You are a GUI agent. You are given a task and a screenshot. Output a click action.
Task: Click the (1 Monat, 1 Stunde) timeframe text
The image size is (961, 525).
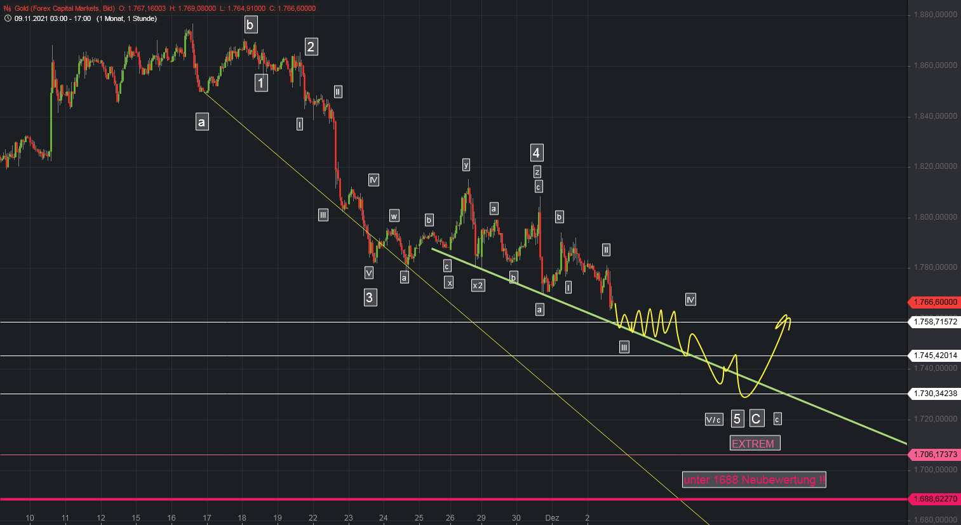(126, 18)
